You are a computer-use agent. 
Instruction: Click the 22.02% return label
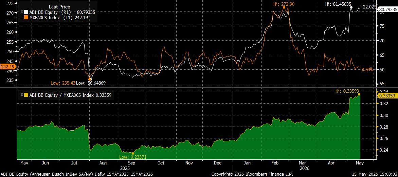369,7
